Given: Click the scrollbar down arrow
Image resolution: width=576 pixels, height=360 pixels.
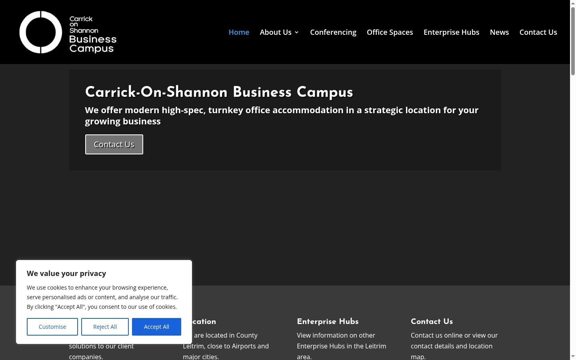Looking at the screenshot, I should (573, 356).
